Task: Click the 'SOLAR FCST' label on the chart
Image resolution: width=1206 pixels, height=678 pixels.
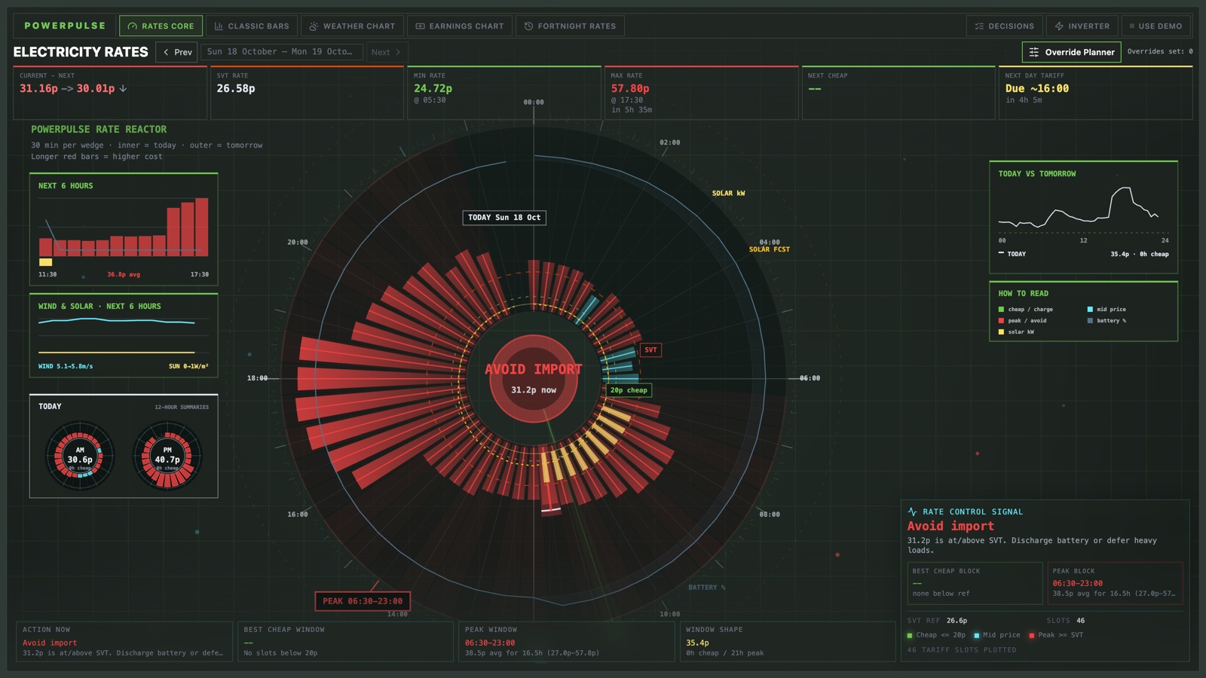Action: click(770, 249)
